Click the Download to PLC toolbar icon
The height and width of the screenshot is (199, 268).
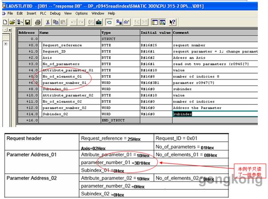click(x=99, y=22)
